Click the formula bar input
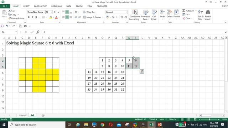Screen dimensions: 228x128 pyautogui.click(x=133, y=32)
